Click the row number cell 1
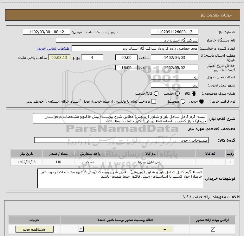The height and width of the screenshot is (236, 244). (230, 162)
